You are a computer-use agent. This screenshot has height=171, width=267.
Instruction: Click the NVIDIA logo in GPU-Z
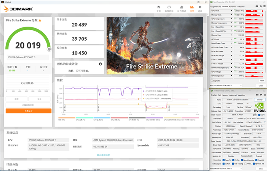click(259, 108)
